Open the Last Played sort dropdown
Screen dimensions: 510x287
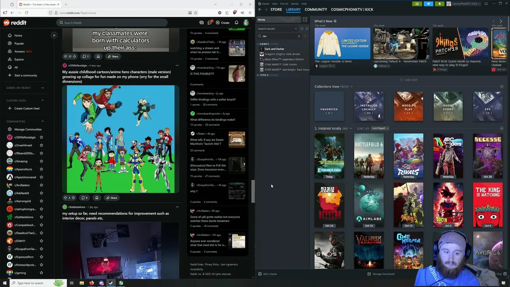coord(380,128)
